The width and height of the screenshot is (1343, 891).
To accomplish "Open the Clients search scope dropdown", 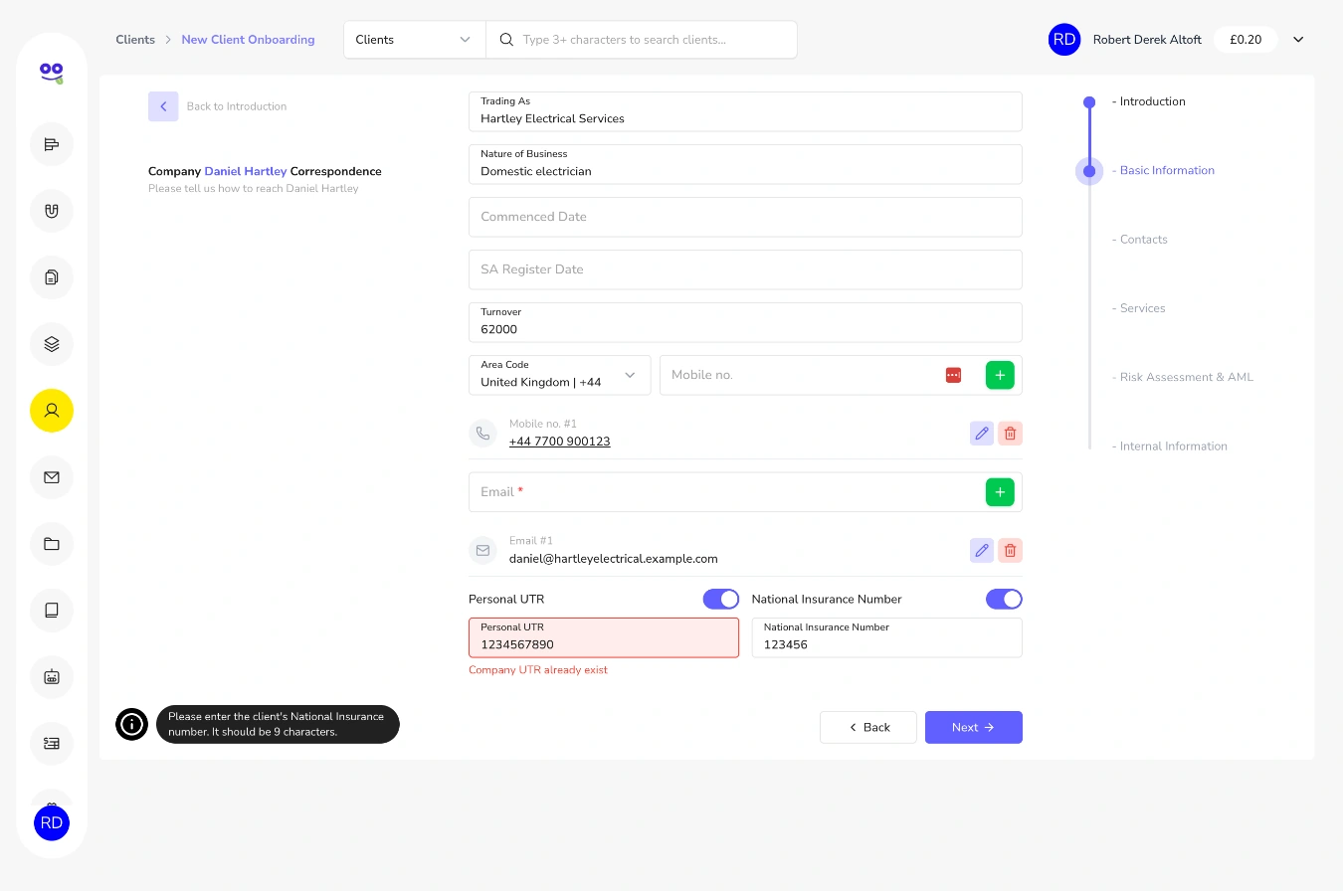I will pyautogui.click(x=415, y=40).
